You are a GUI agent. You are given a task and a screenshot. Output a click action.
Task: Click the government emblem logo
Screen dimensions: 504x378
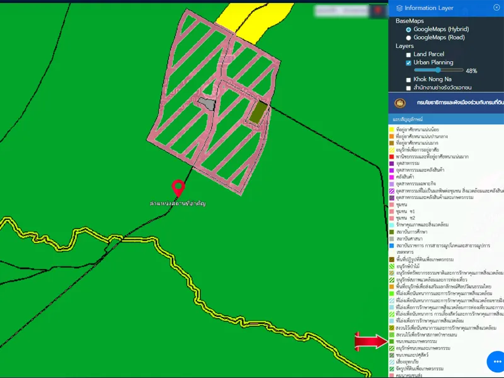pos(399,103)
